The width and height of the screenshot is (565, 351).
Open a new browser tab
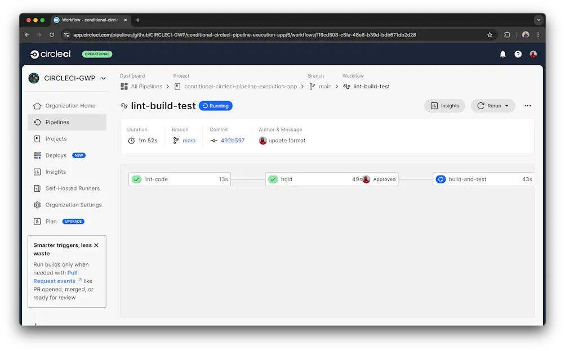point(137,20)
